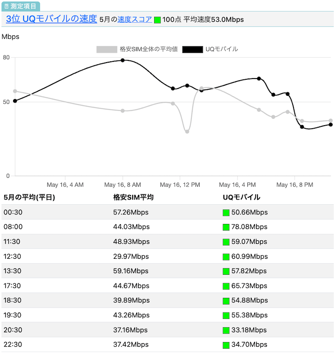Viewport: 336px width, 355px height.
Task: Click the 43.26Mbps average value
Action: pos(131,315)
